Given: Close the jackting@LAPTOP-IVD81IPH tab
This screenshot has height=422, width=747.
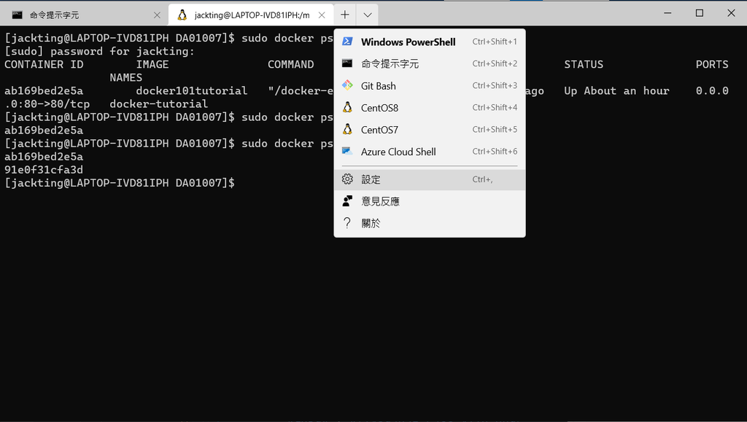Looking at the screenshot, I should (322, 15).
